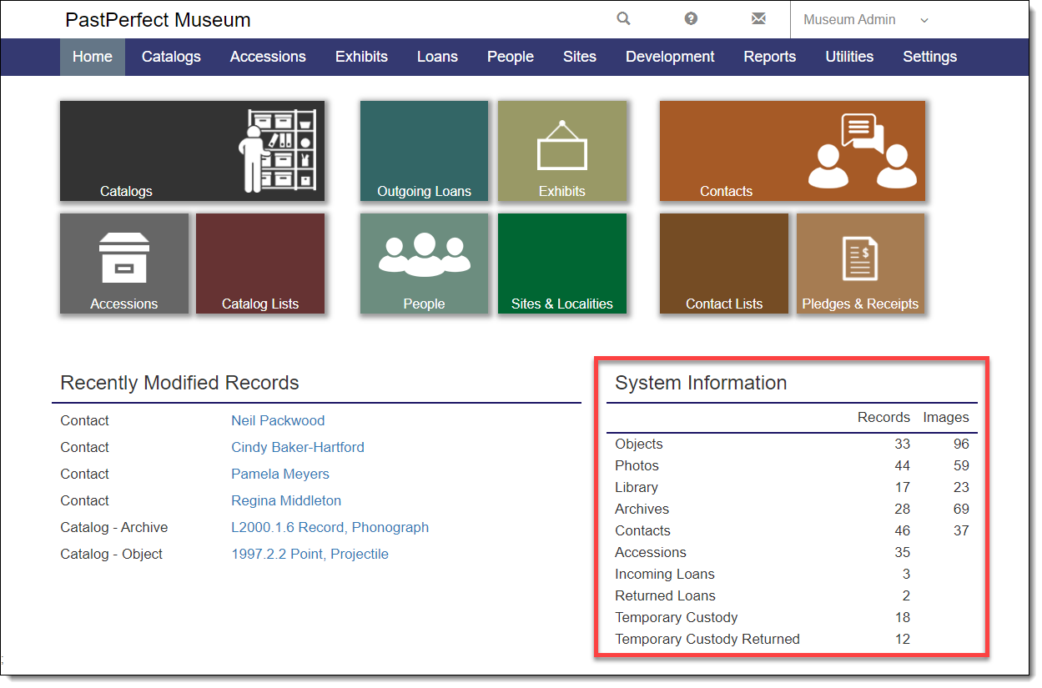Click the Contact Lists tile

(723, 264)
